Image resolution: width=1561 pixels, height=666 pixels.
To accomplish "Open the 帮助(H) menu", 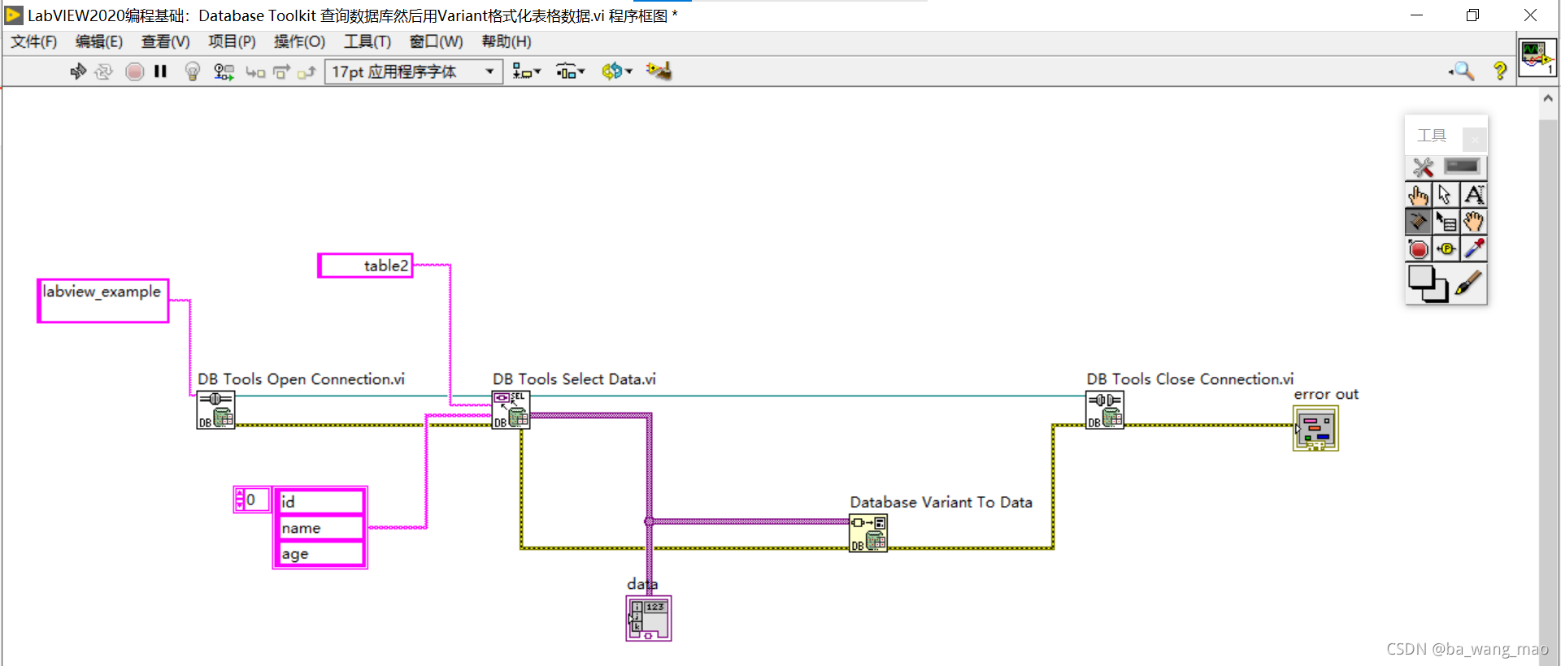I will pyautogui.click(x=507, y=41).
